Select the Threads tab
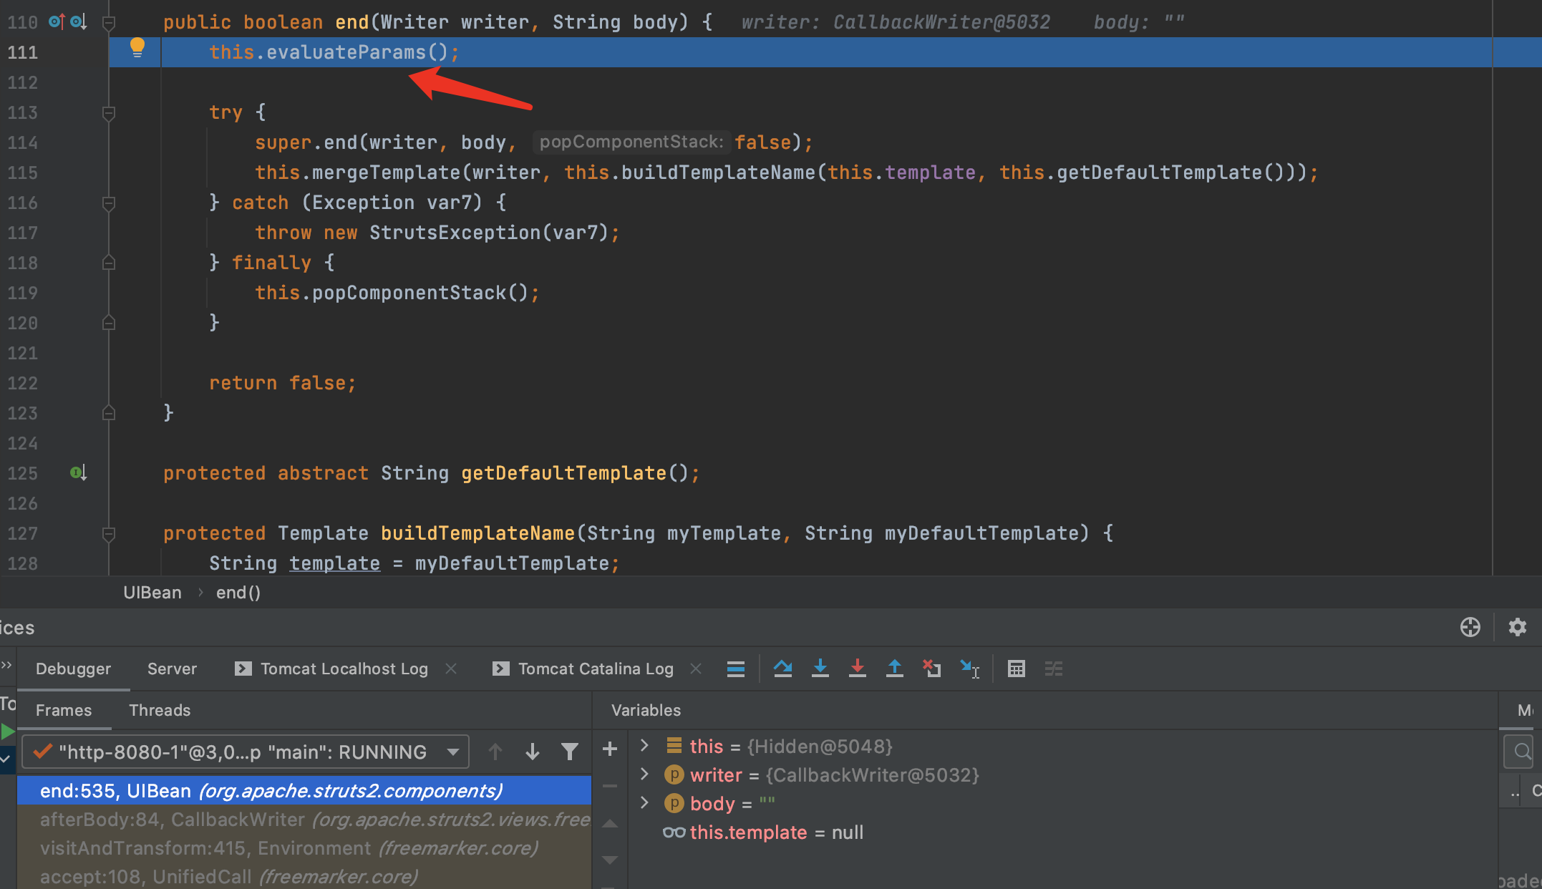Screen dimensions: 1542x889 click(x=160, y=710)
